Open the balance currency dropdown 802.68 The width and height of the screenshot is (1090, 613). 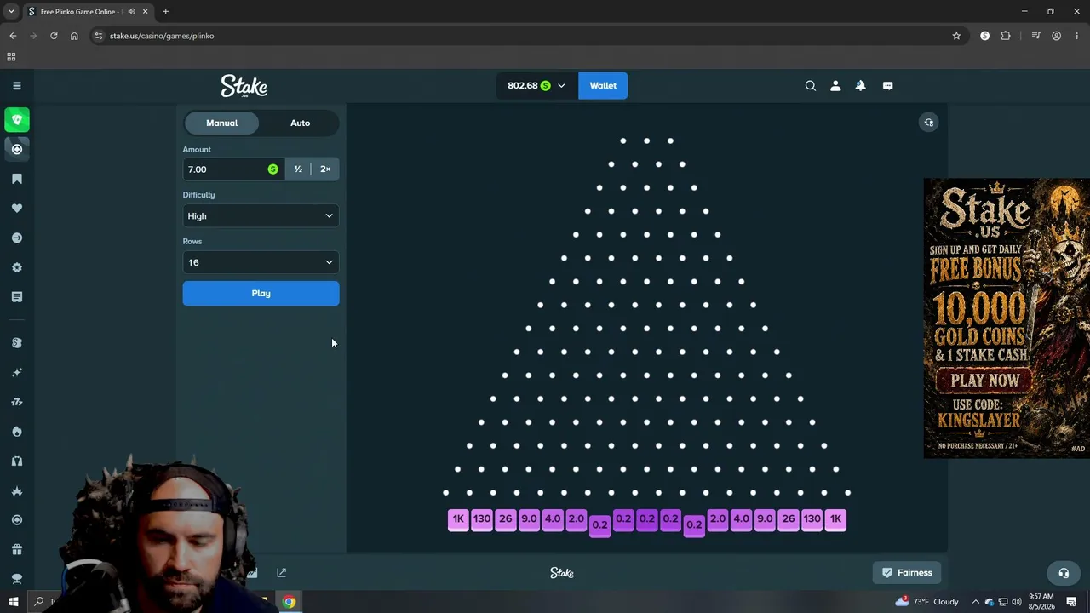(536, 85)
